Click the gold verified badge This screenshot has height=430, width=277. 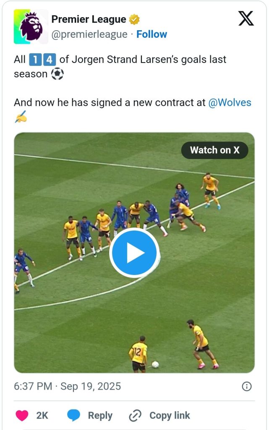134,19
